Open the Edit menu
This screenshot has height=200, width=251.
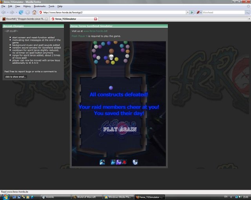pyautogui.click(x=10, y=6)
